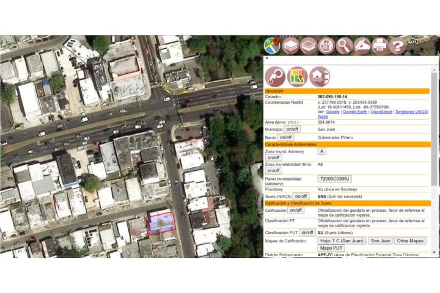Click the info panel vertical scrollbar
This screenshot has width=440, height=293.
[435, 129]
